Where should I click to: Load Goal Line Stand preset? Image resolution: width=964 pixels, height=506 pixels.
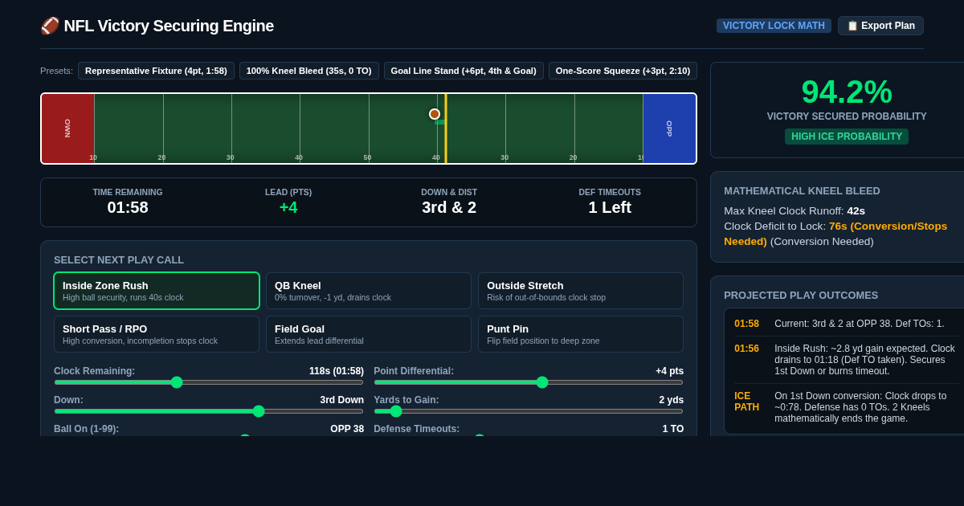pyautogui.click(x=464, y=71)
